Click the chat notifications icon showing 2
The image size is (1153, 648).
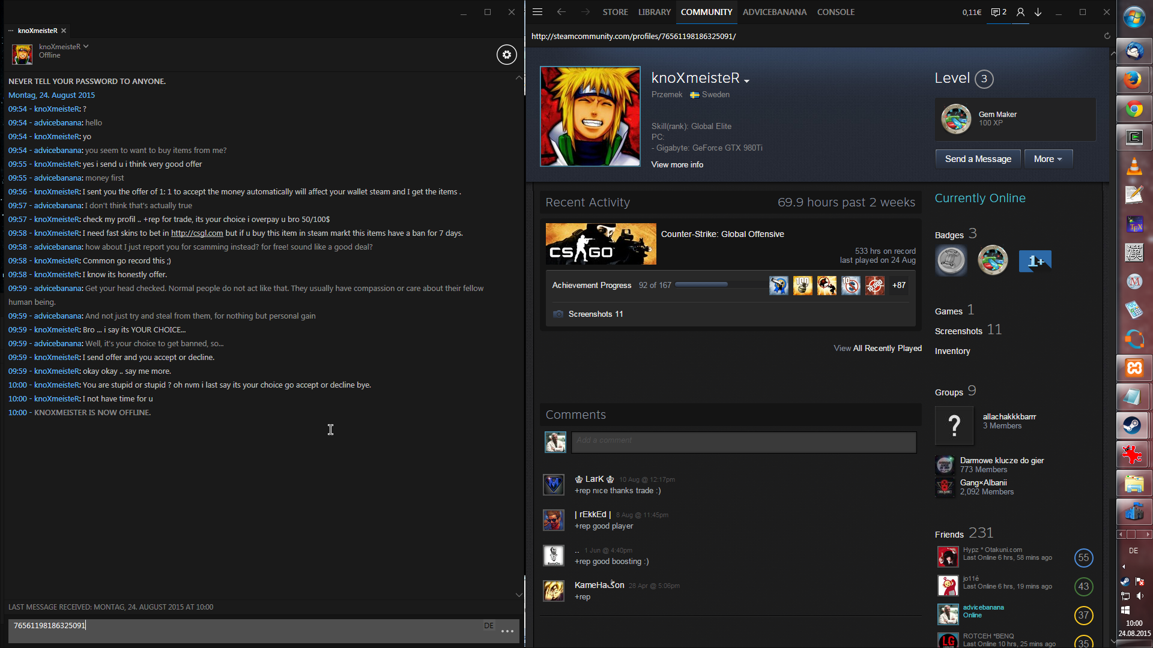(998, 12)
